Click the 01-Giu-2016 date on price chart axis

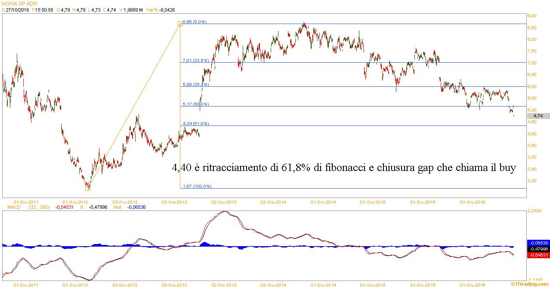pyautogui.click(x=472, y=202)
